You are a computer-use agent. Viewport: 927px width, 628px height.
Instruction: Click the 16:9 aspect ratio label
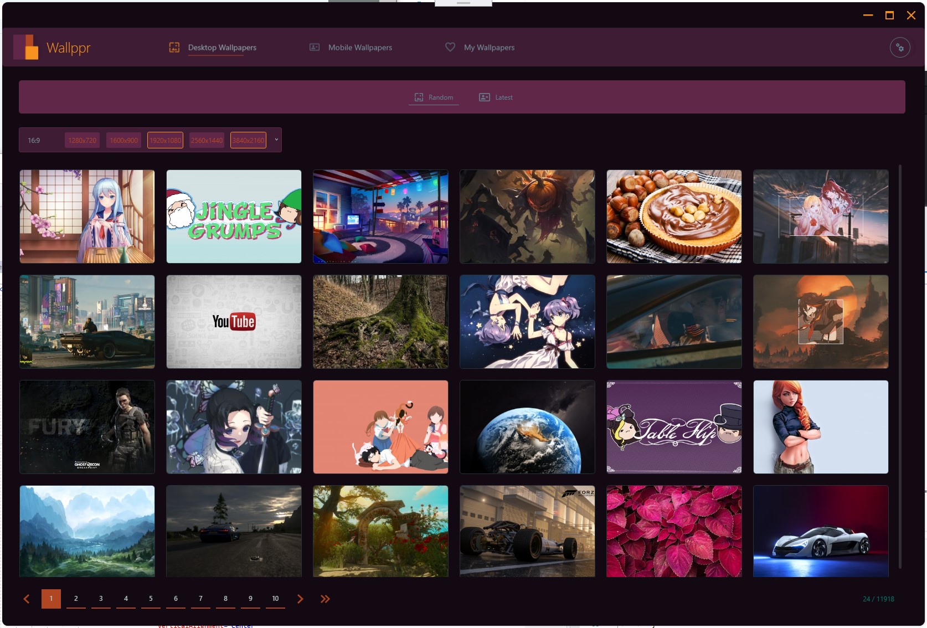[34, 141]
